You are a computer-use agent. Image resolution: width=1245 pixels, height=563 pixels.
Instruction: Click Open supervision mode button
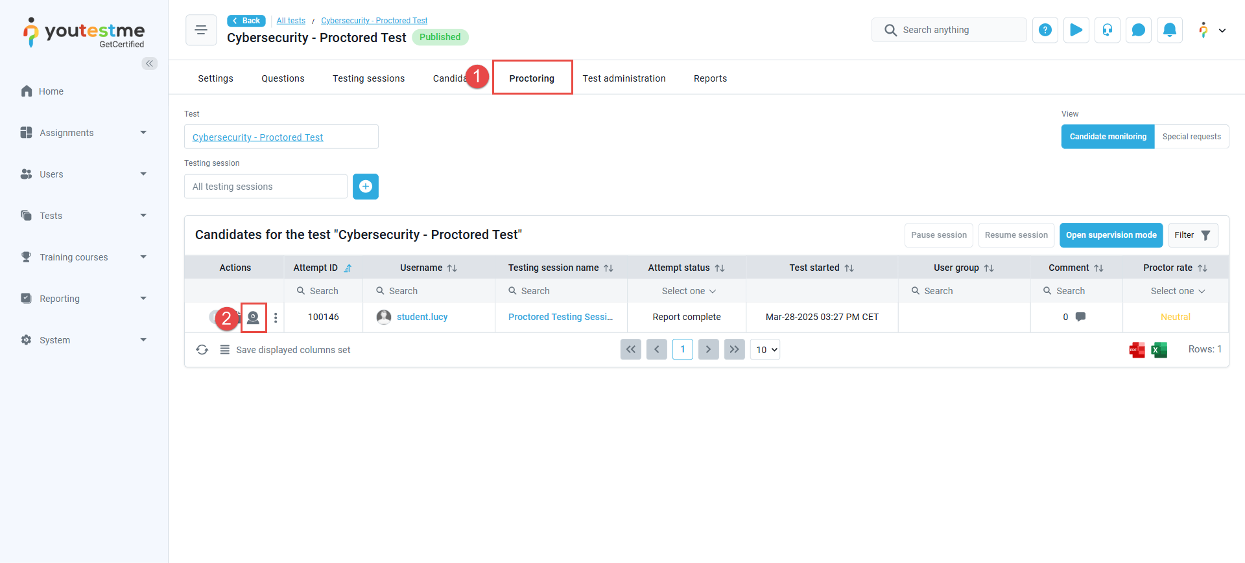[1111, 235]
